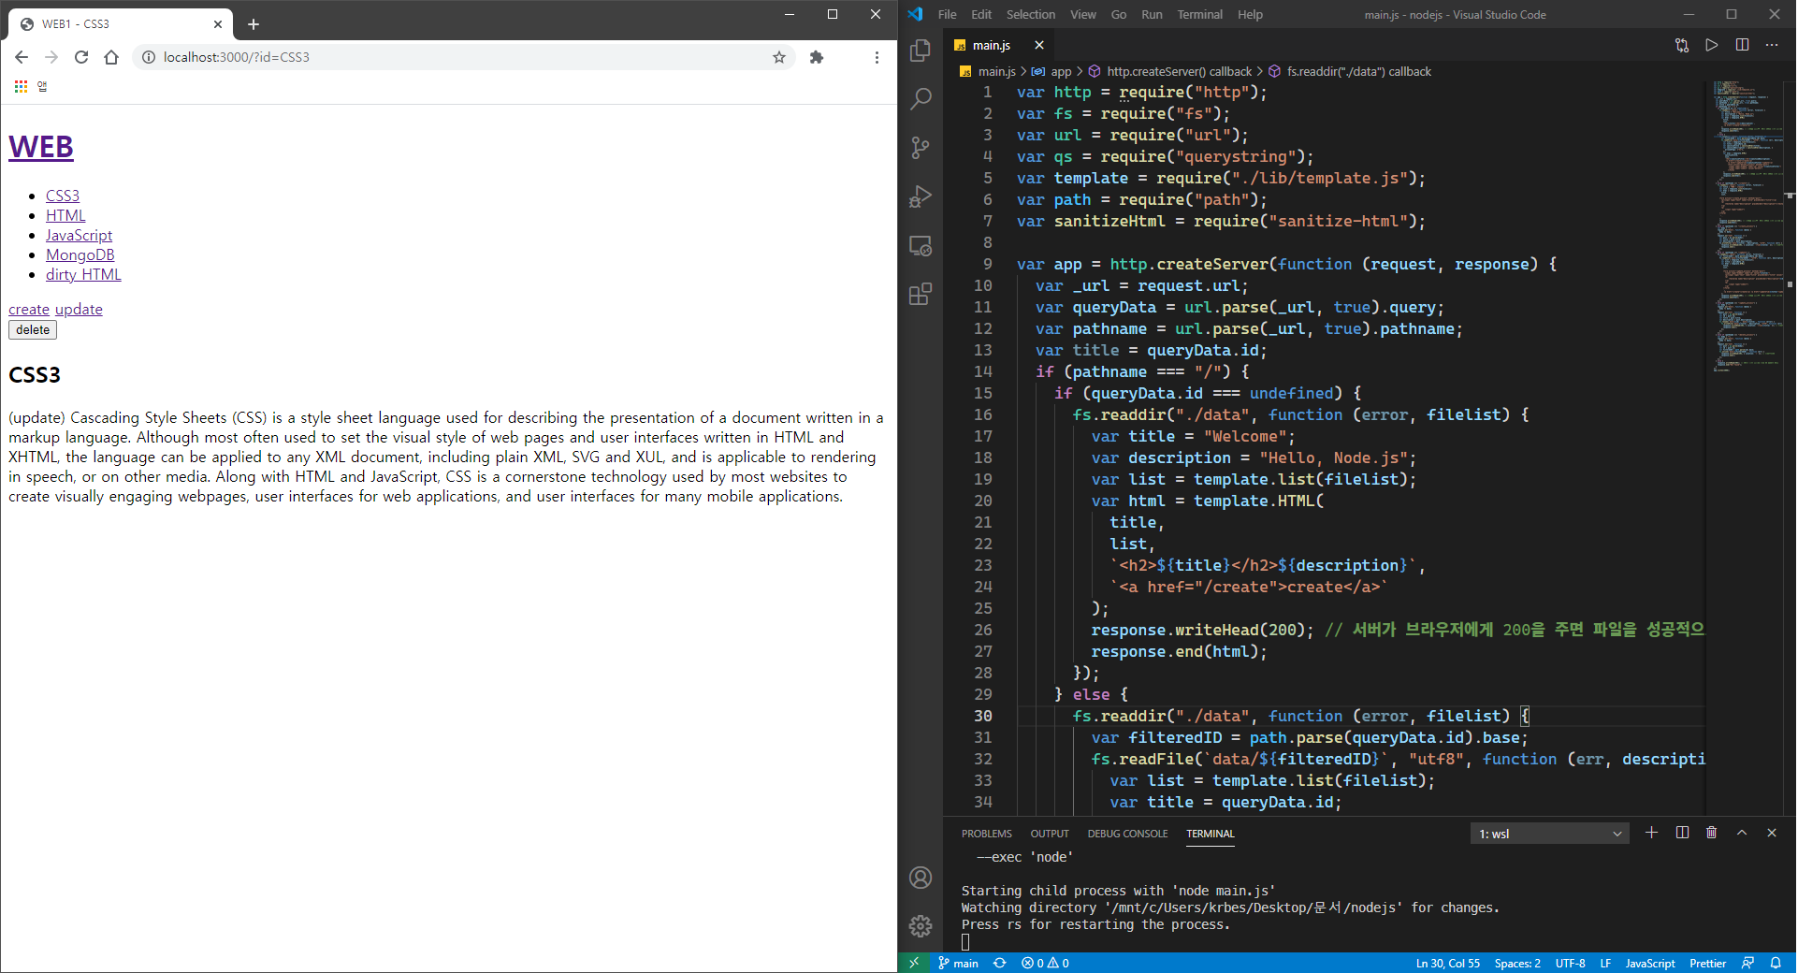Synchronize changes in status bar
1798x973 pixels.
1000,963
